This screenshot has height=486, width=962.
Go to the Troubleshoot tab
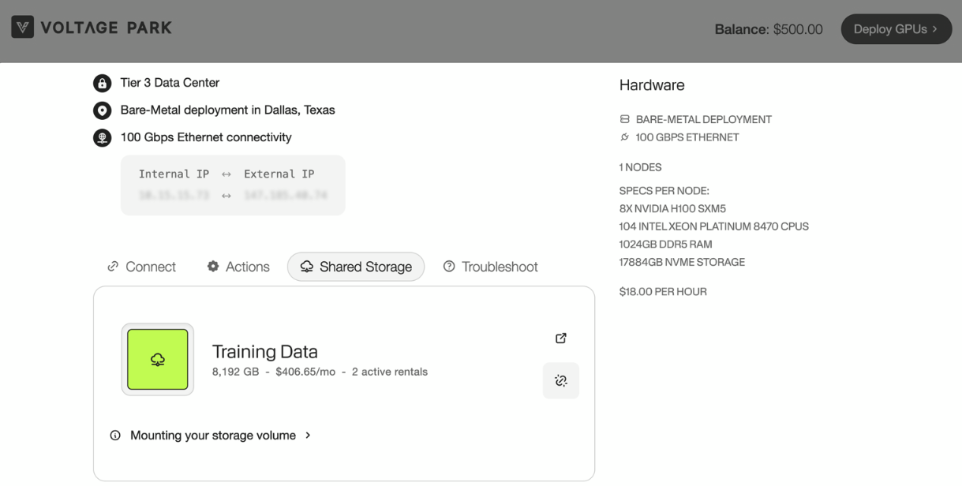490,267
